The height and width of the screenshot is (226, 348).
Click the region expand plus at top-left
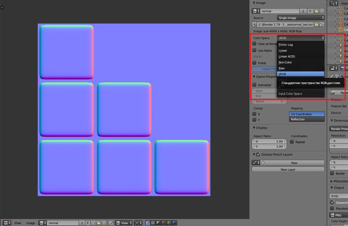tap(2, 7)
